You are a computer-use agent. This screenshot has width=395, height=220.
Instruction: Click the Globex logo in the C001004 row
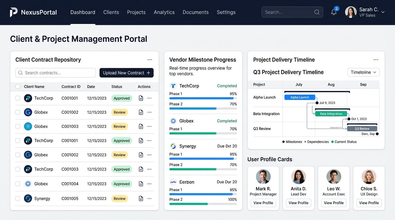(28, 184)
